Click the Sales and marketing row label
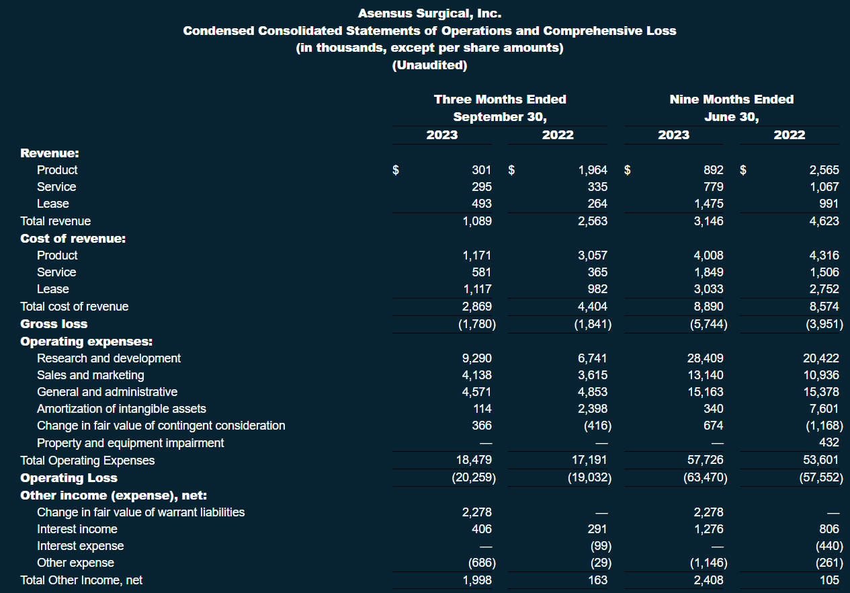The image size is (850, 593). 90,375
